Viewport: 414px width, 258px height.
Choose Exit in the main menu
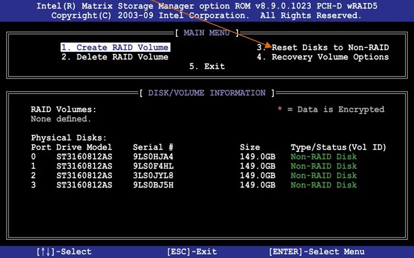coord(207,66)
